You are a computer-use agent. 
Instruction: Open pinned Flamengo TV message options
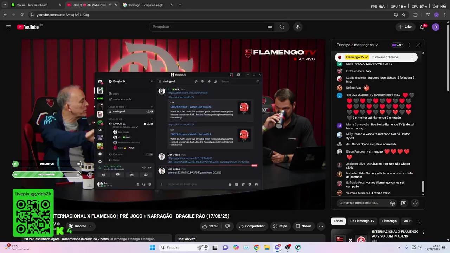[x=412, y=57]
